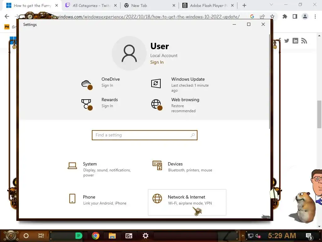Click the User profile avatar
Screen dimensions: 322x242
click(129, 53)
